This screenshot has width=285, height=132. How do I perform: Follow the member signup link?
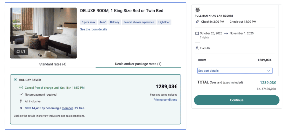(67, 108)
